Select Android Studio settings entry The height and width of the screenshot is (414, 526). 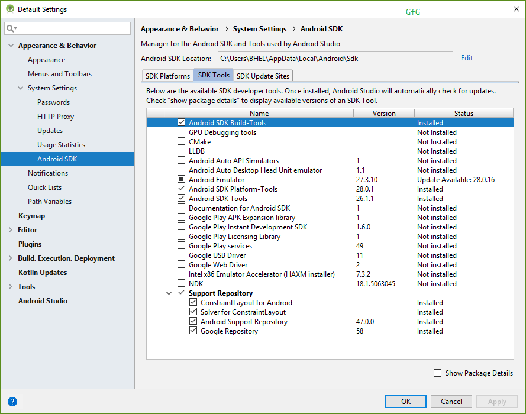[43, 300]
